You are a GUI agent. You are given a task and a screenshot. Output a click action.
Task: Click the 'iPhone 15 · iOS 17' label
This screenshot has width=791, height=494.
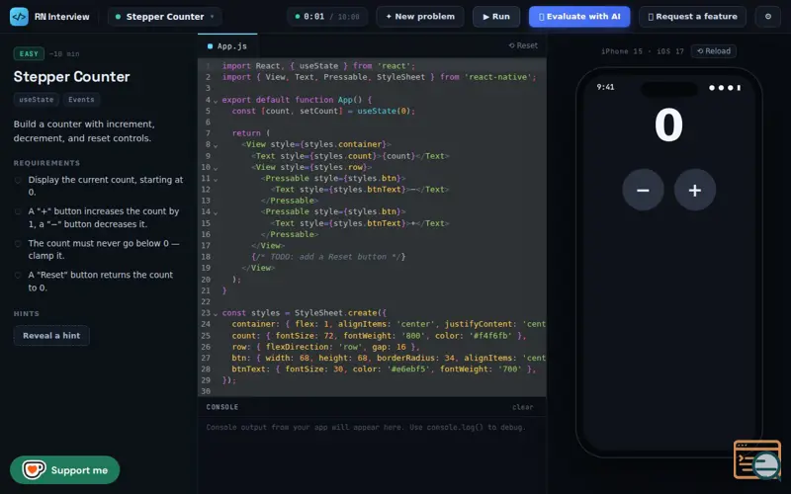[x=642, y=51]
